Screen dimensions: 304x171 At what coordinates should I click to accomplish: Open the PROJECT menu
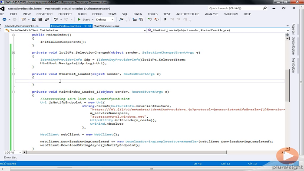(x=65, y=14)
